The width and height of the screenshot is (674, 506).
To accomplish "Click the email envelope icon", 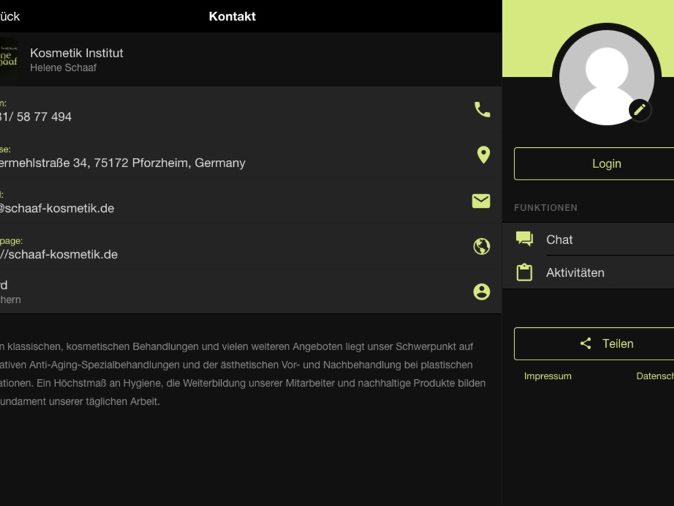I will [x=481, y=201].
